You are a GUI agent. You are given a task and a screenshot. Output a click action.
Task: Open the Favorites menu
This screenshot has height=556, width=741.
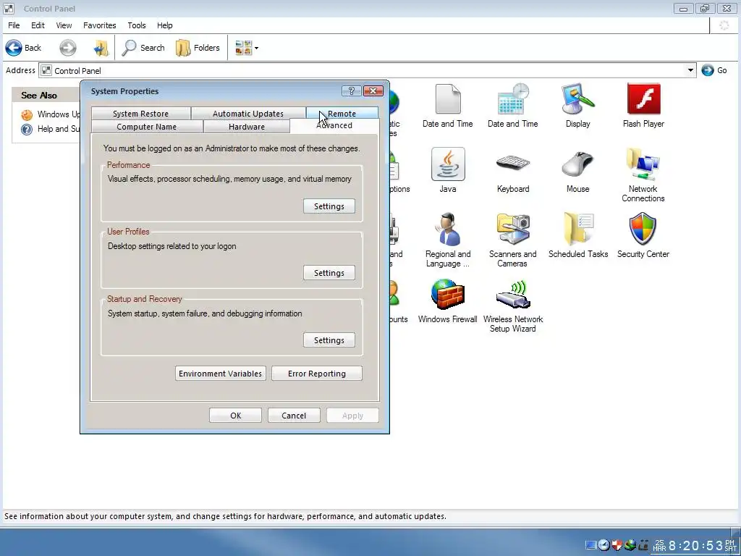click(99, 25)
